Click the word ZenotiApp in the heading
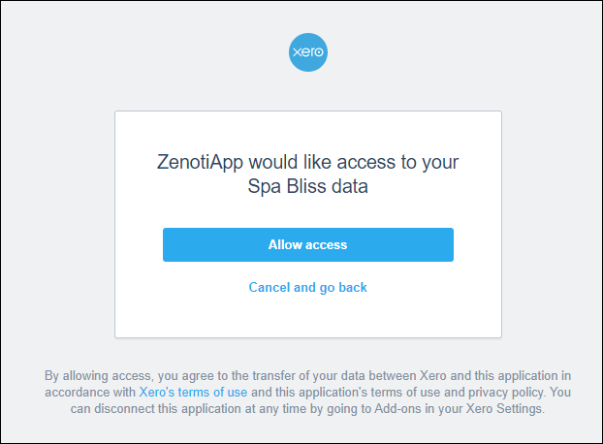 200,163
